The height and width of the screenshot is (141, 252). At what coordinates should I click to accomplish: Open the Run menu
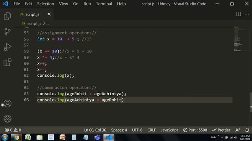(87, 4)
